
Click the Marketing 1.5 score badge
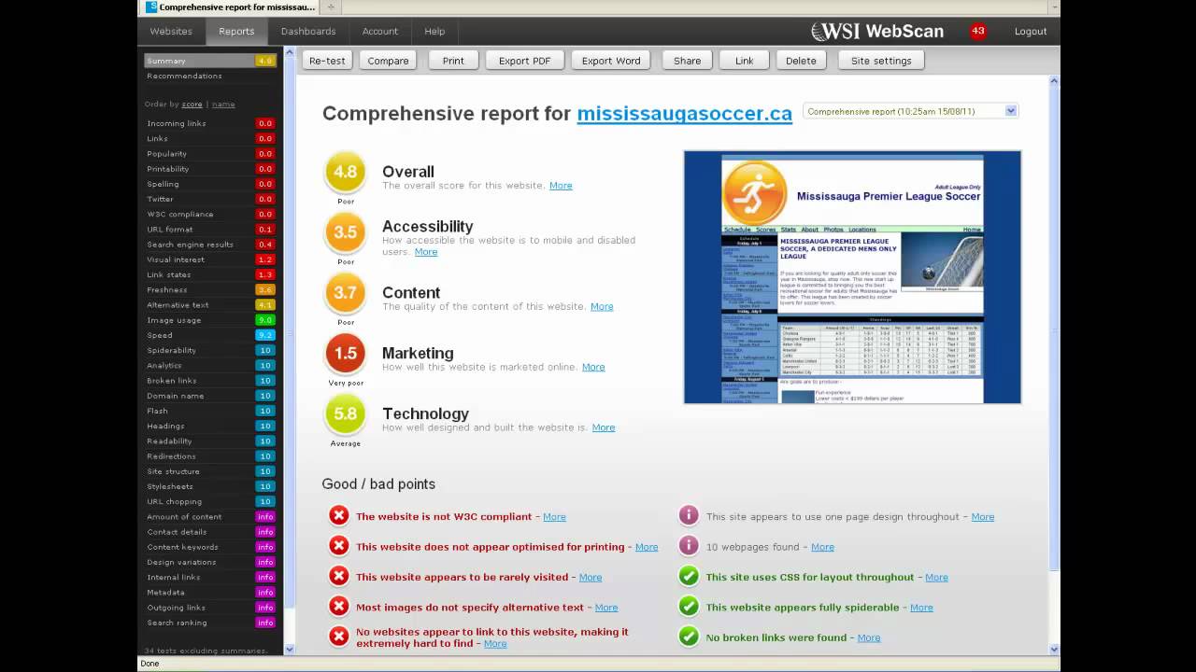346,354
